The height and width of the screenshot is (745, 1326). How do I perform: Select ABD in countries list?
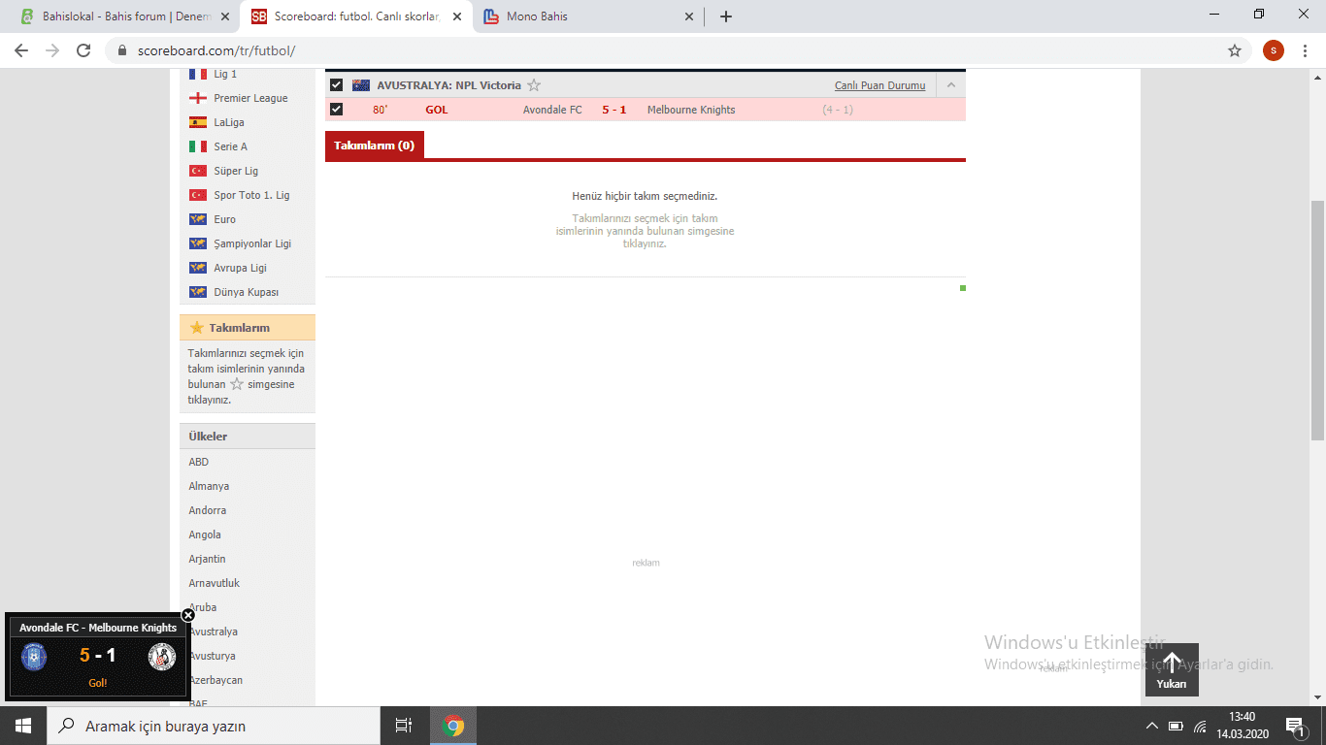199,462
